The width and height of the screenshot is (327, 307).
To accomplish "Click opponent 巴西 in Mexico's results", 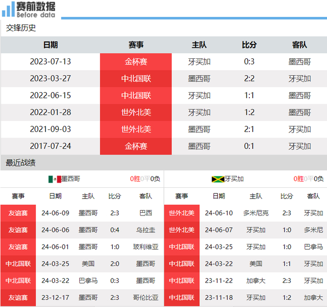I will coord(146,213).
